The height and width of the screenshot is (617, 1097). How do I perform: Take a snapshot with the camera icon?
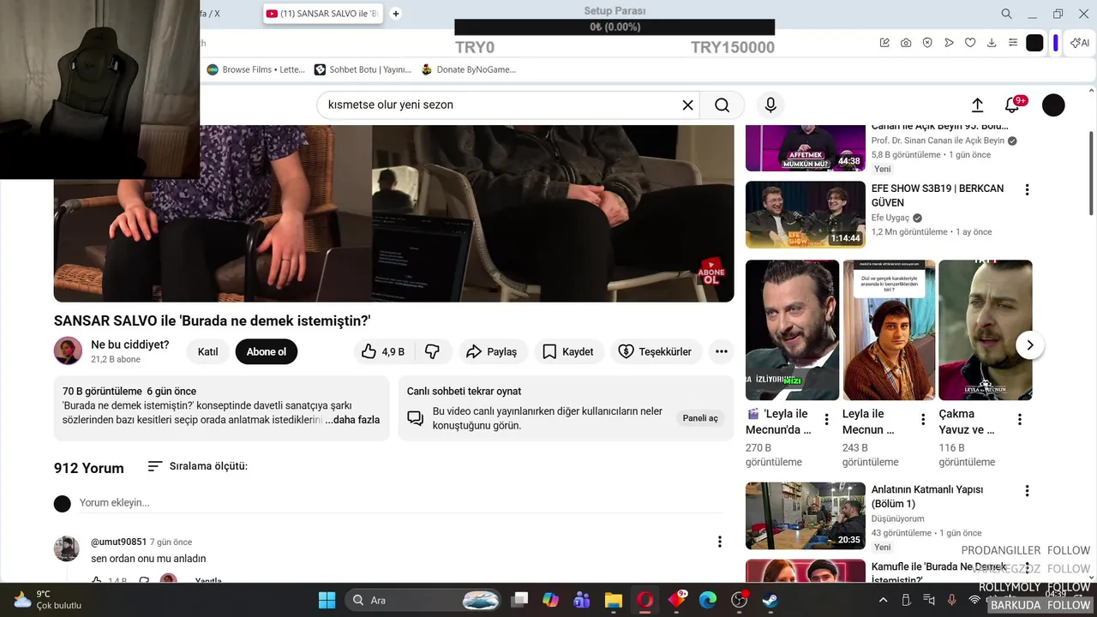(x=906, y=43)
